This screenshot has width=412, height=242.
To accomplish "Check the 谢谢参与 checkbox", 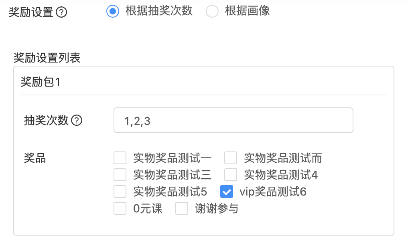I will (x=182, y=209).
